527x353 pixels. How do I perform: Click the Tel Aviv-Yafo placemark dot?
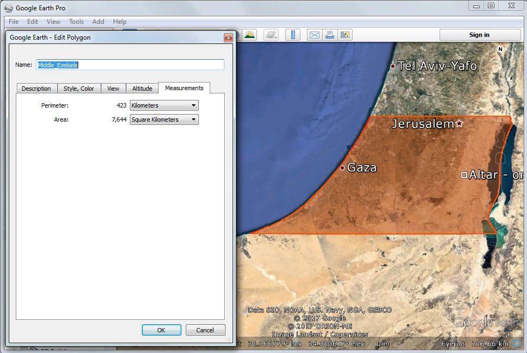click(393, 66)
